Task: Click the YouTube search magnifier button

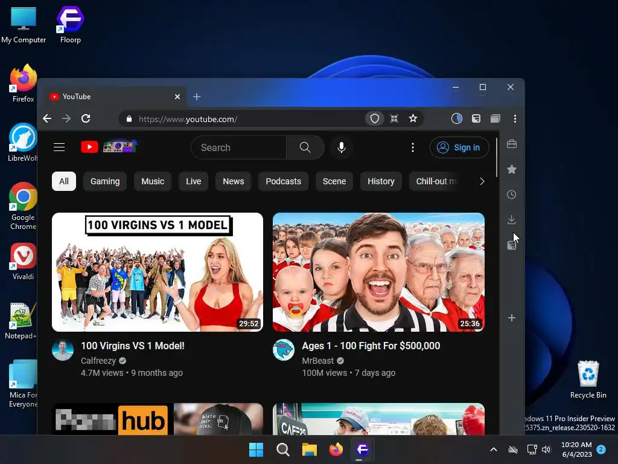Action: coord(305,147)
